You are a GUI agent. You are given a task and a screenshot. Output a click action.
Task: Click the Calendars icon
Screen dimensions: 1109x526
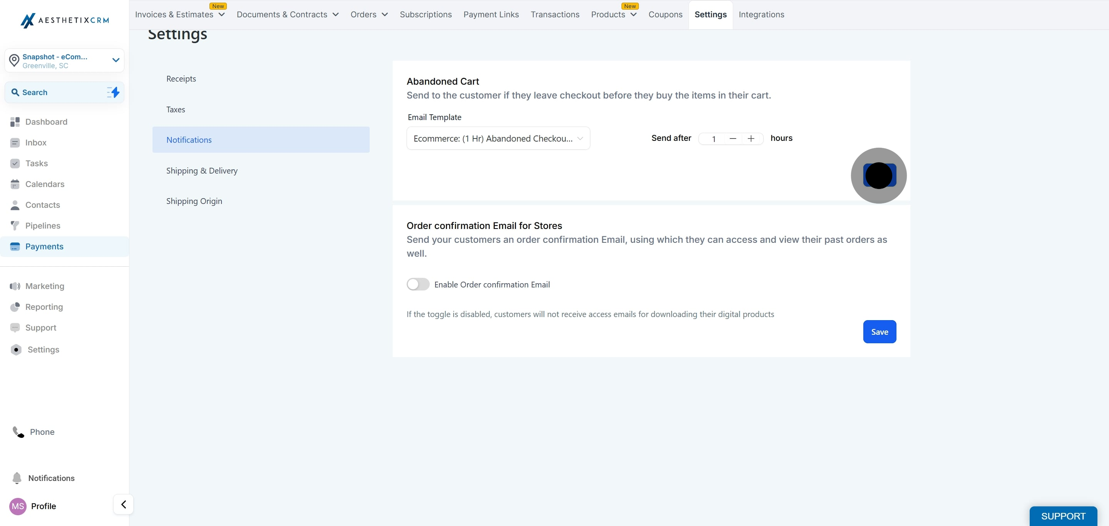pos(15,185)
